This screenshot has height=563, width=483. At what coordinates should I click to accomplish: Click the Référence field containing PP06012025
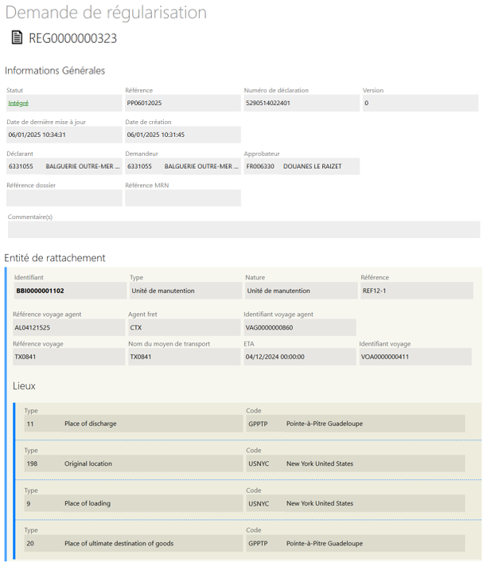(181, 103)
